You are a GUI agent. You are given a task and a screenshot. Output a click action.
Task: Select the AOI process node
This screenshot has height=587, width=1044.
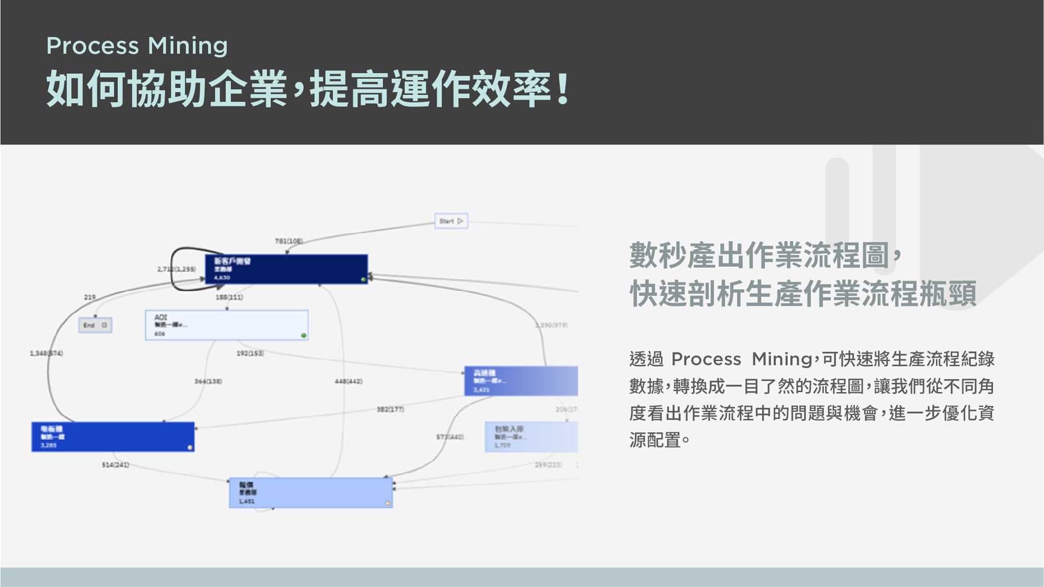tap(227, 325)
